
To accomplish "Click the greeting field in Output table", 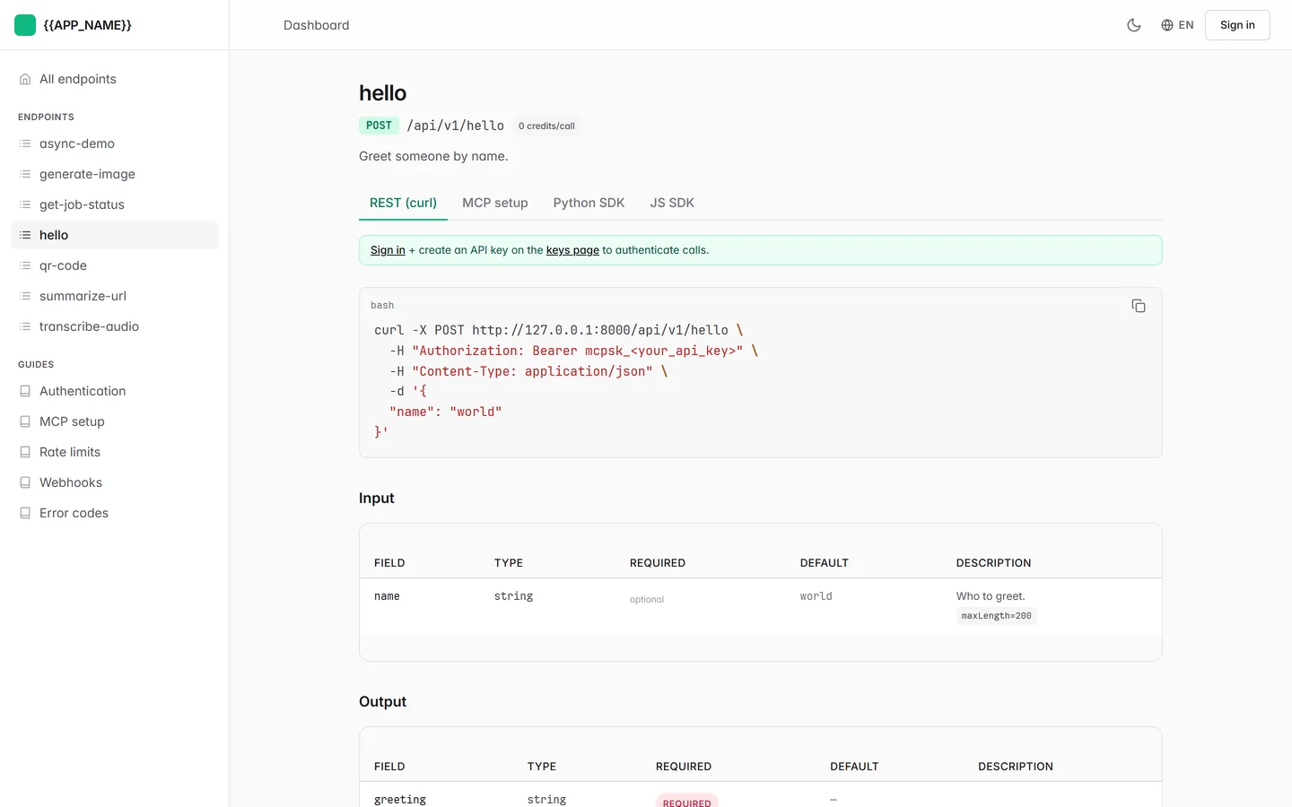I will pyautogui.click(x=400, y=800).
